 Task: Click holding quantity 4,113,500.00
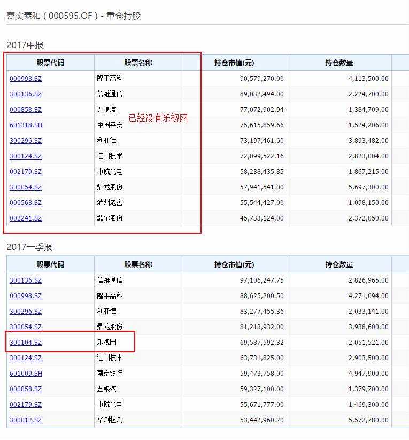tap(368, 78)
